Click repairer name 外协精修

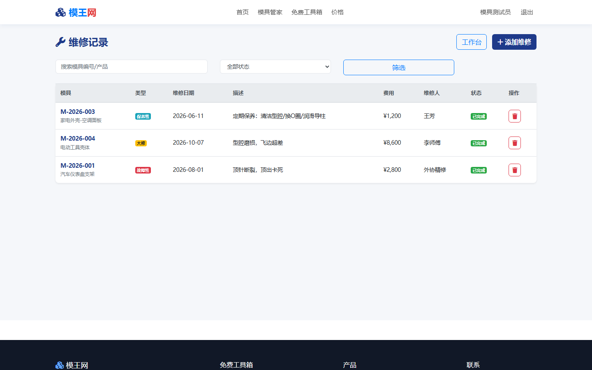[435, 170]
